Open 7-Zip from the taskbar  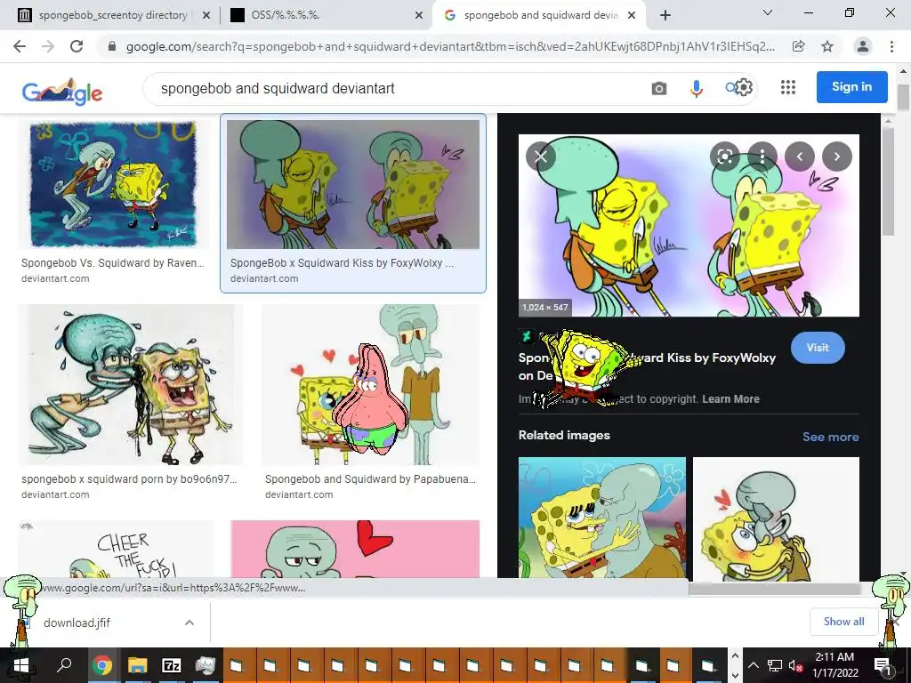point(171,665)
